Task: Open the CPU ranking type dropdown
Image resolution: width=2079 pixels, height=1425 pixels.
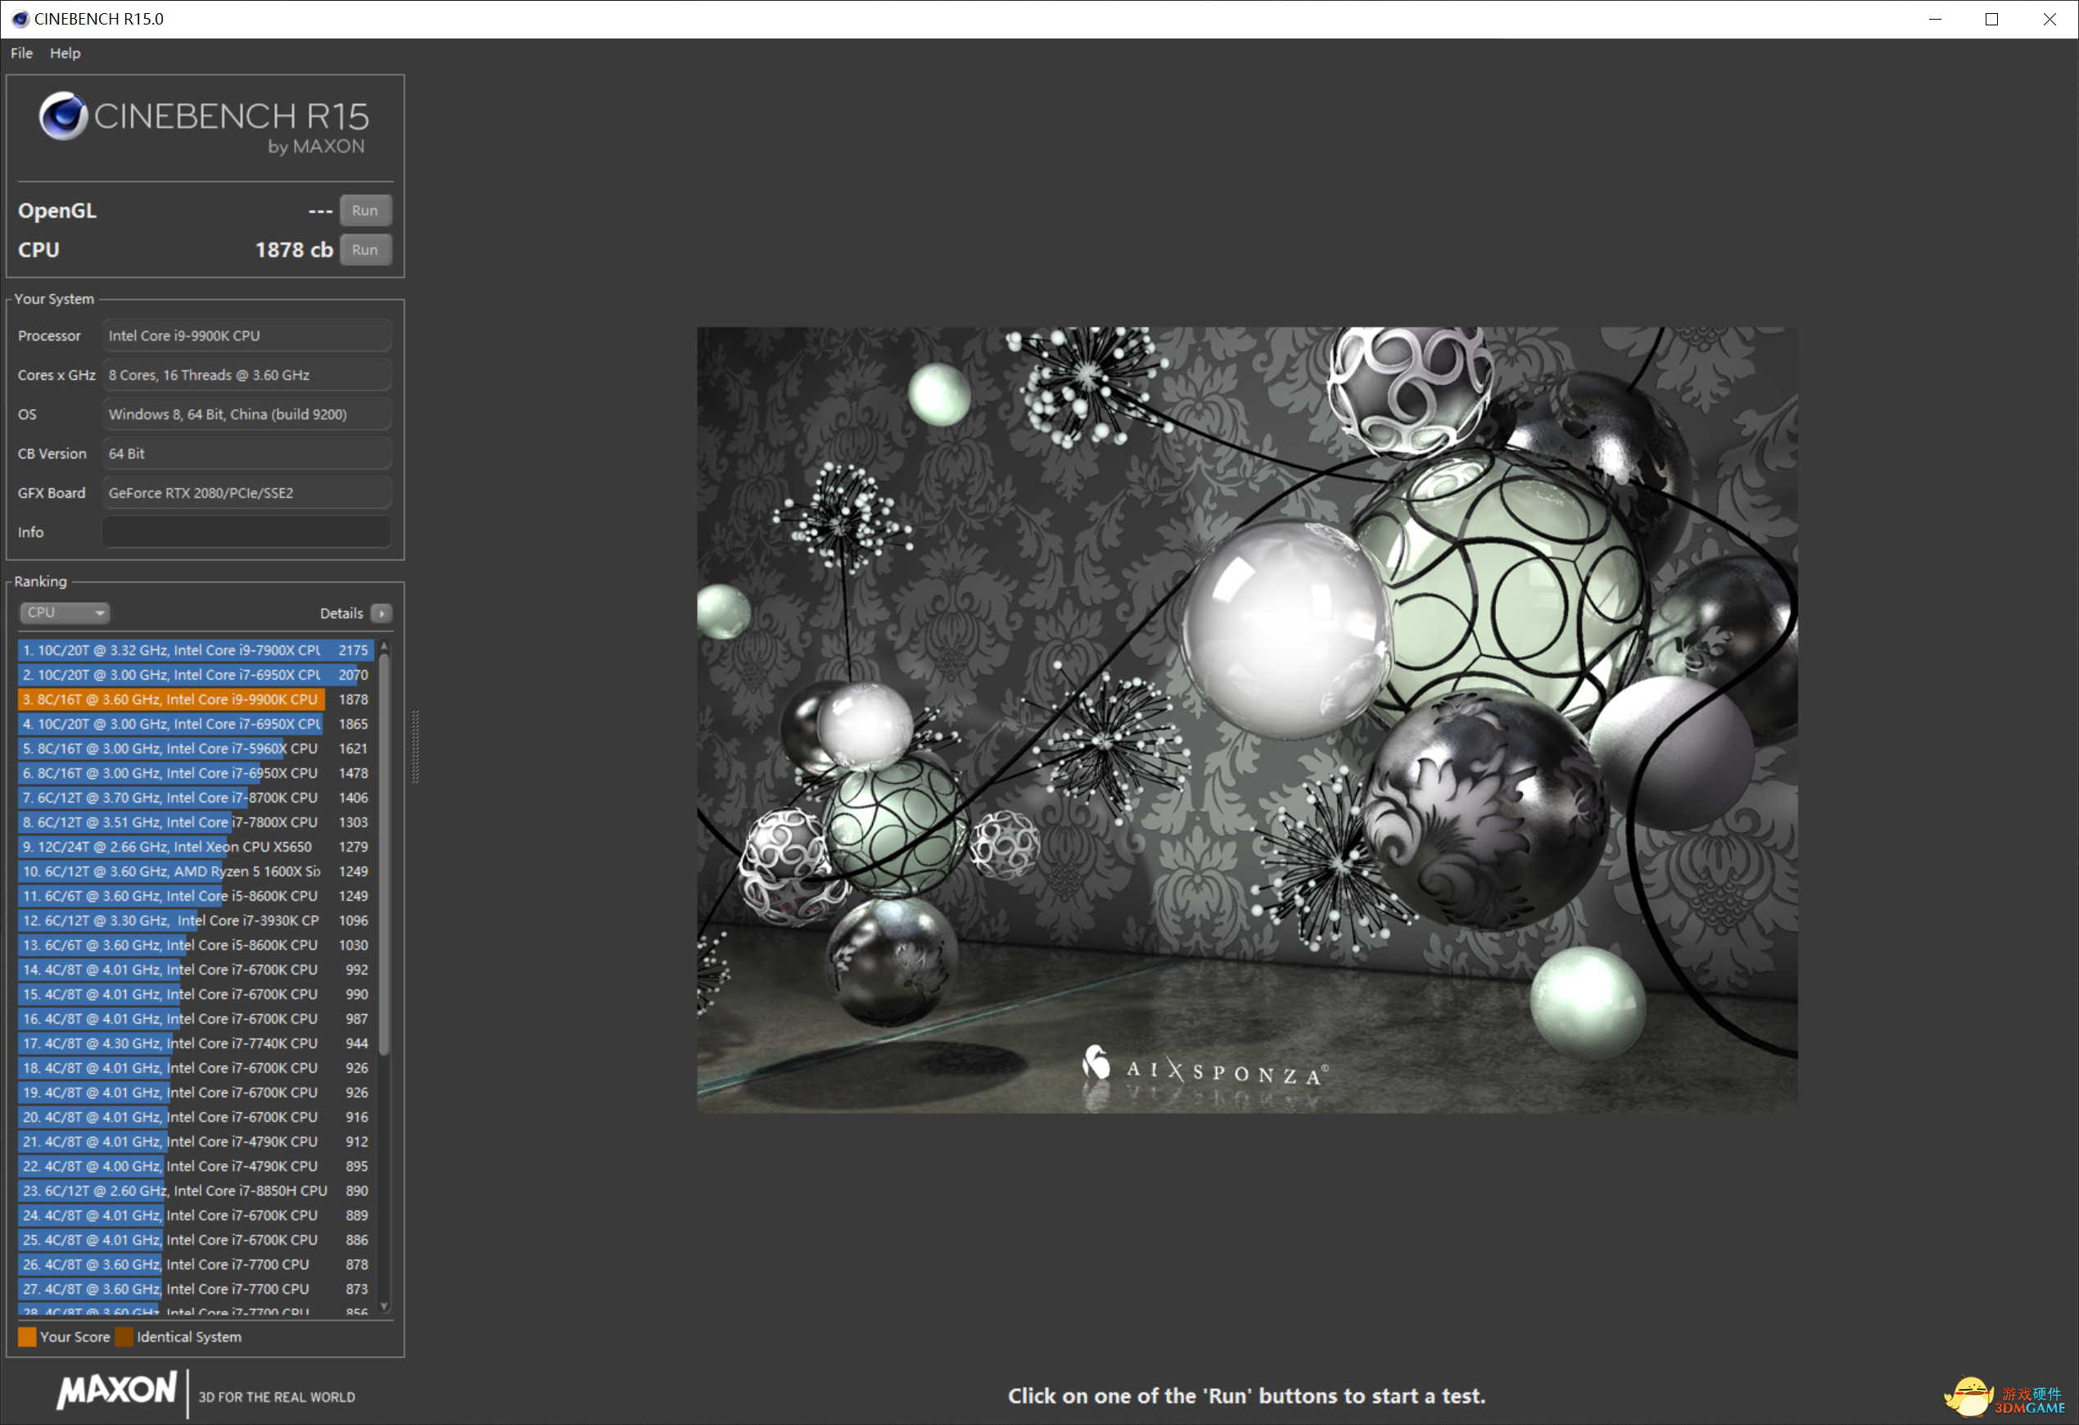Action: [65, 613]
